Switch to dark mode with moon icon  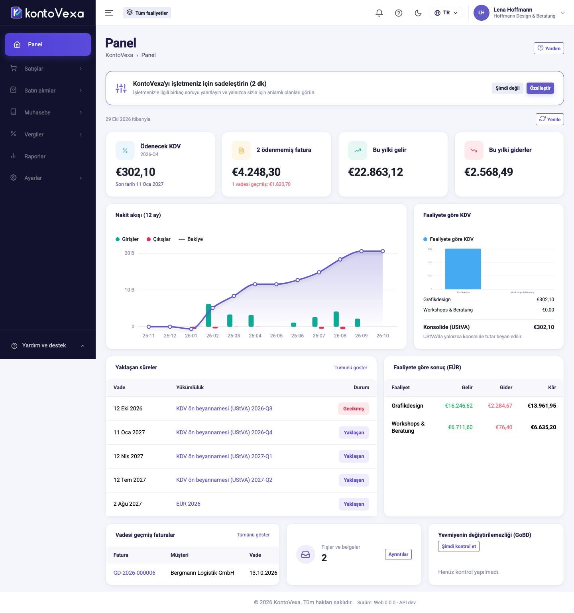pyautogui.click(x=418, y=13)
